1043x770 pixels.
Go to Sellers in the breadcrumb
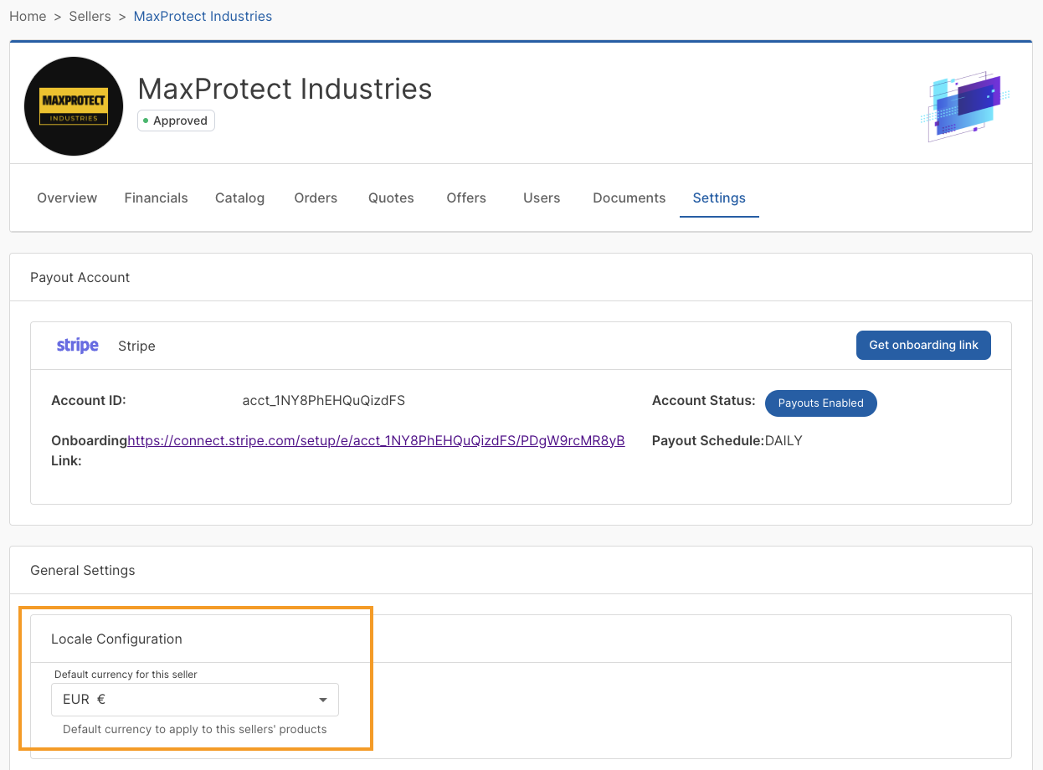pos(90,17)
